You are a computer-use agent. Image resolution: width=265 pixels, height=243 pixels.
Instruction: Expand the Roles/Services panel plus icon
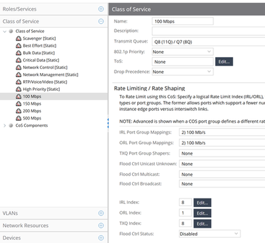(x=101, y=9)
